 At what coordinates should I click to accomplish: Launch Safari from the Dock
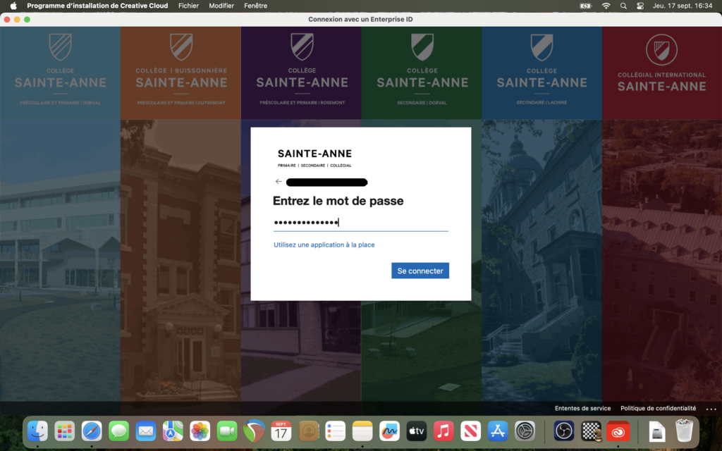coord(92,431)
